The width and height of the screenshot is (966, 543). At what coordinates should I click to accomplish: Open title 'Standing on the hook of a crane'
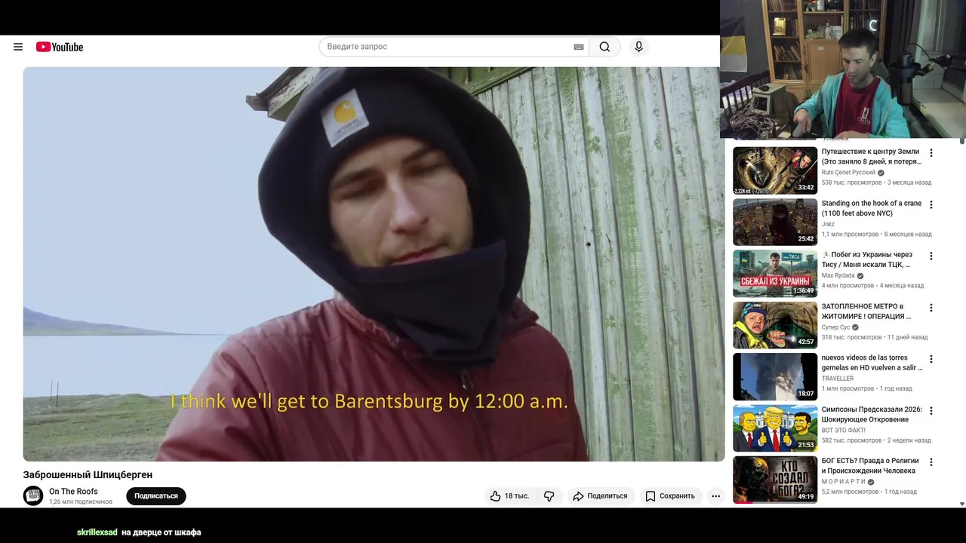(x=872, y=208)
